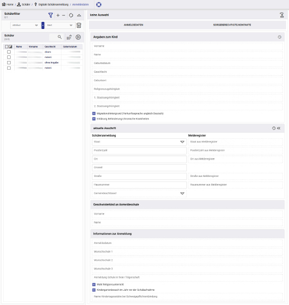
Task: Open the Gemeindeschlüssel dropdown
Action: pos(139,193)
